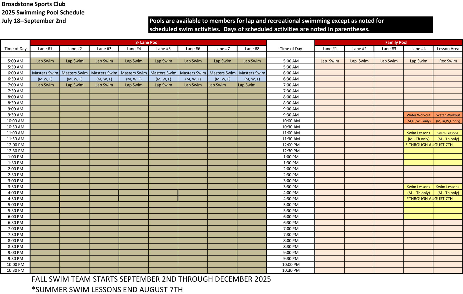This screenshot has width=463, height=294.
Task: Click 5:00 AM 'Lap Swim' in Lane #8
Action: 252,61
